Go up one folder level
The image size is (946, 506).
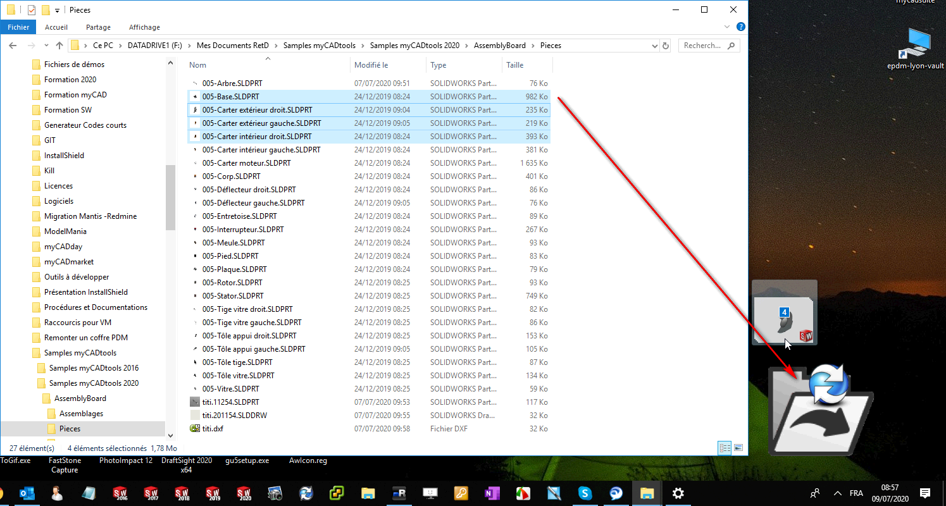pyautogui.click(x=59, y=46)
